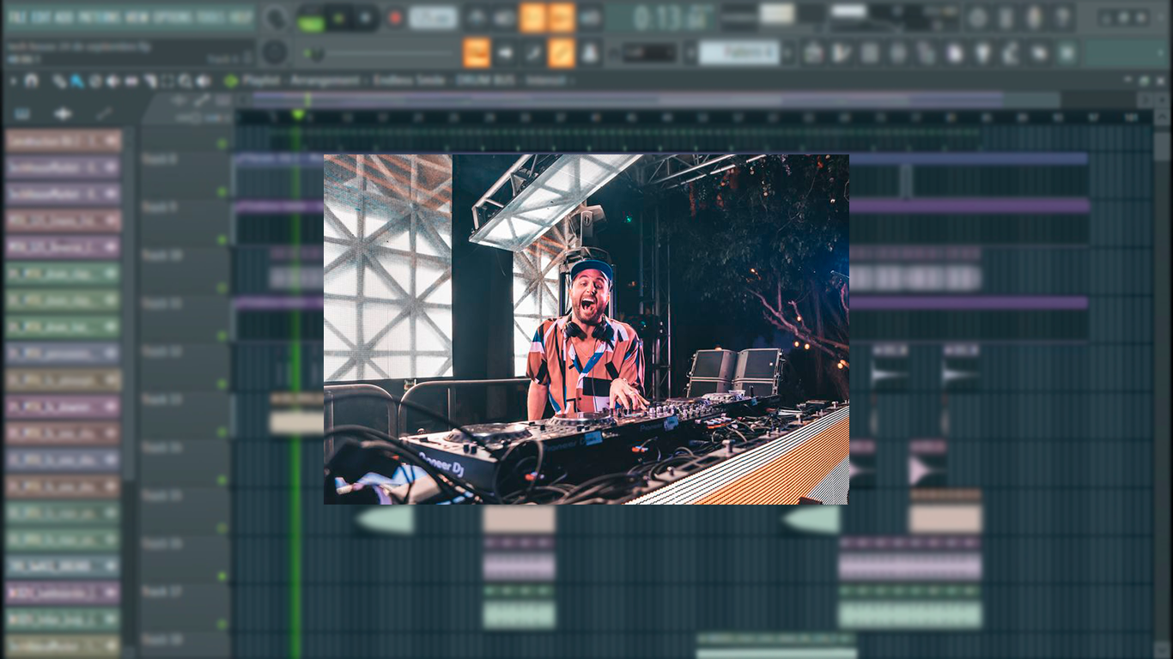This screenshot has height=659, width=1173.
Task: Toggle the orange Blend recording icon
Action: point(562,17)
